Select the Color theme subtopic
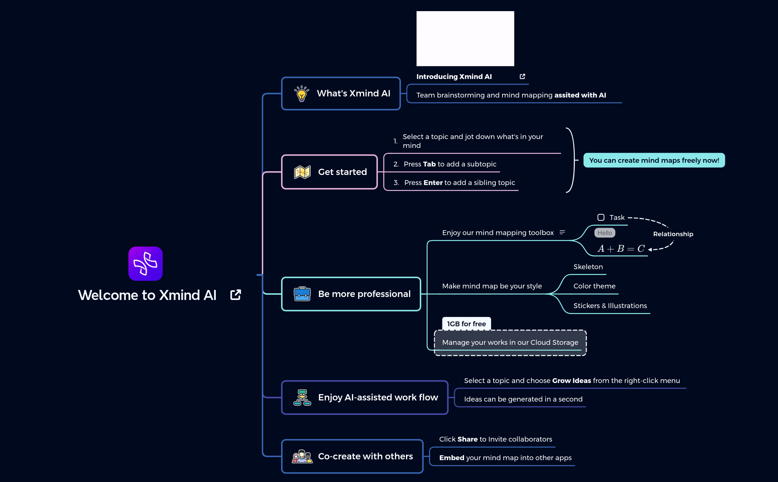 click(594, 286)
